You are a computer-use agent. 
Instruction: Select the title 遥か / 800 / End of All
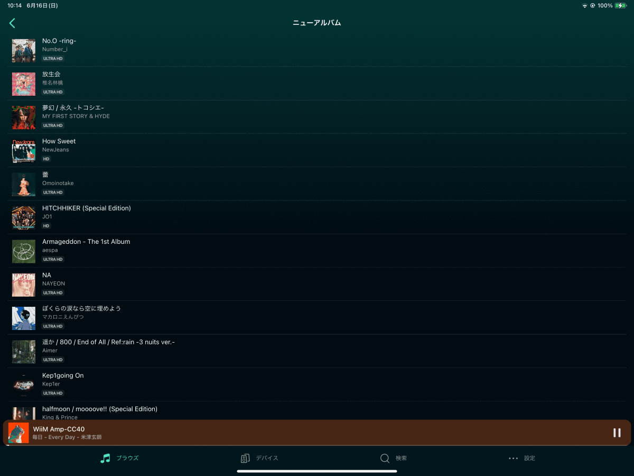pyautogui.click(x=108, y=342)
